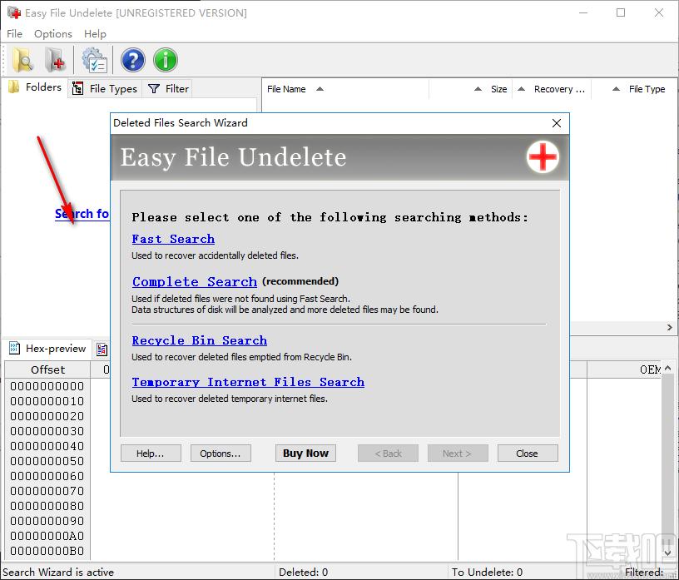Viewport: 679px width, 580px height.
Task: Click the red cross logo in the wizard banner
Action: (x=543, y=156)
